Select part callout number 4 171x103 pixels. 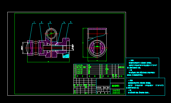64,22
